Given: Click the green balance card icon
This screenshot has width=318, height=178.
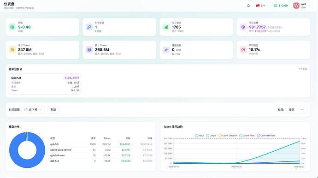Looking at the screenshot, I should click(12, 27).
